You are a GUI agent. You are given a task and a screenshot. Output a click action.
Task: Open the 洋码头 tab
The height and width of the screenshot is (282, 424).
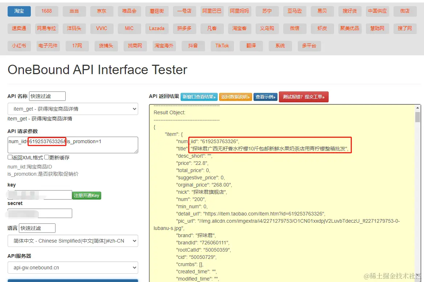pyautogui.click(x=74, y=28)
